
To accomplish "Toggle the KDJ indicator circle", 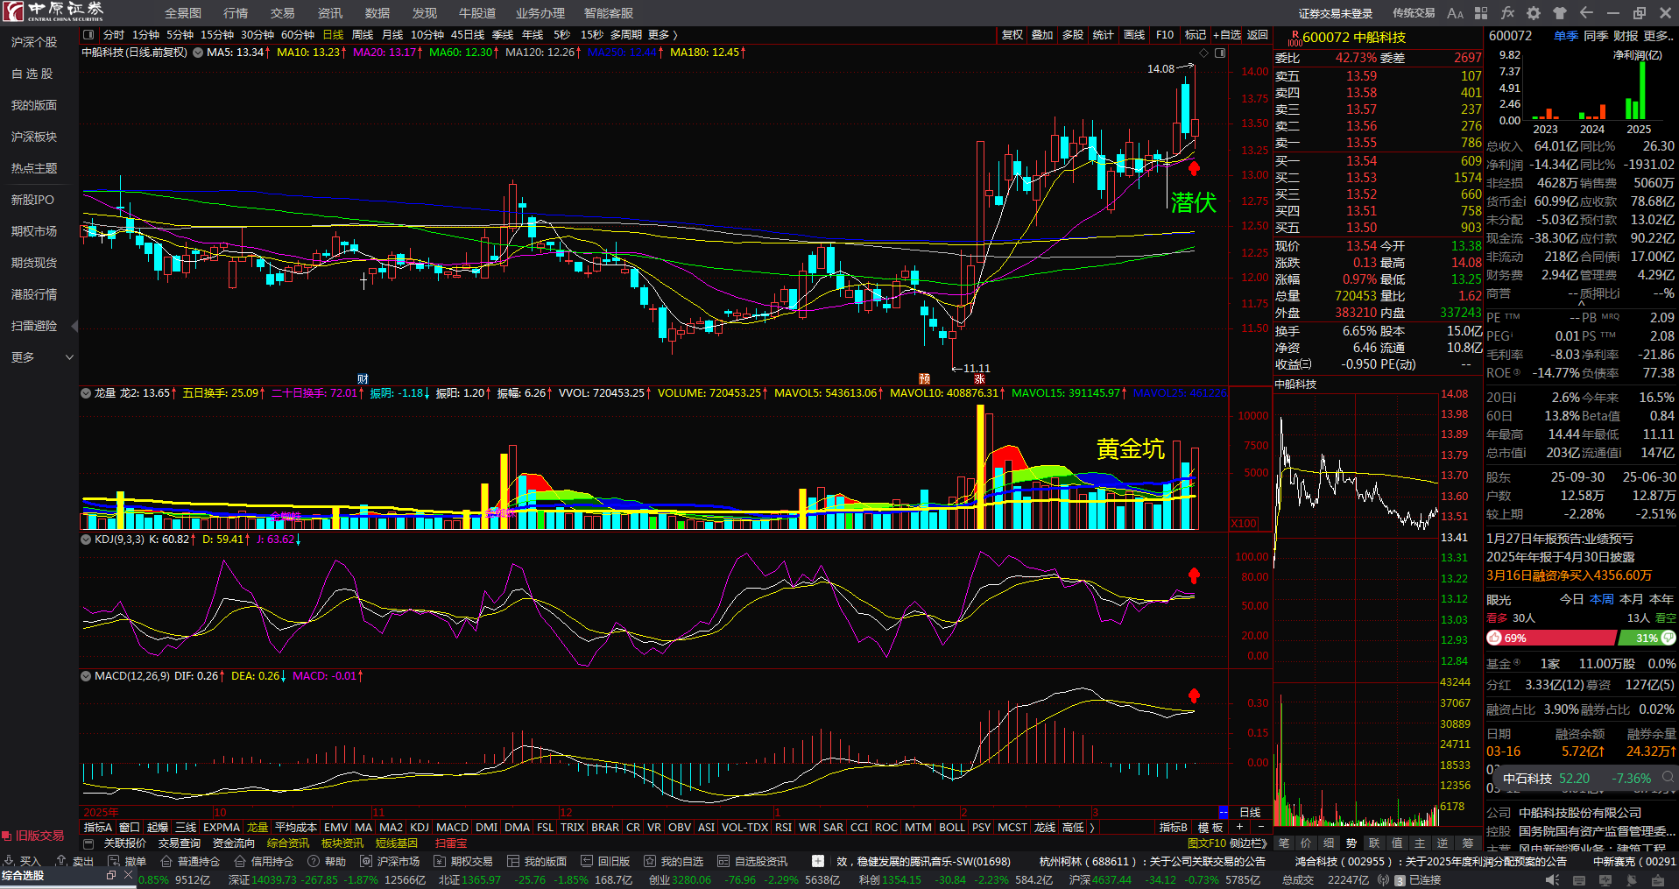I will click(x=86, y=540).
